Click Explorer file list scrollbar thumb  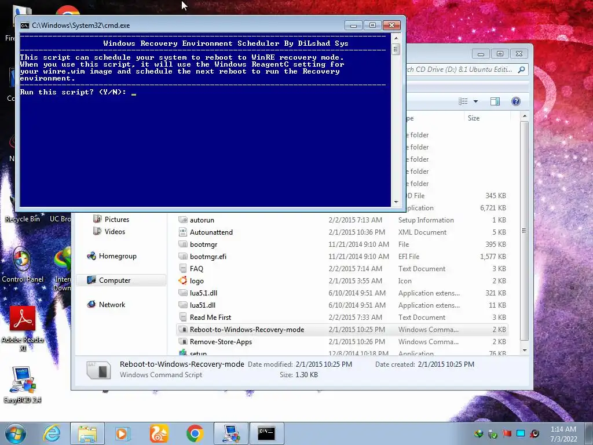(524, 231)
